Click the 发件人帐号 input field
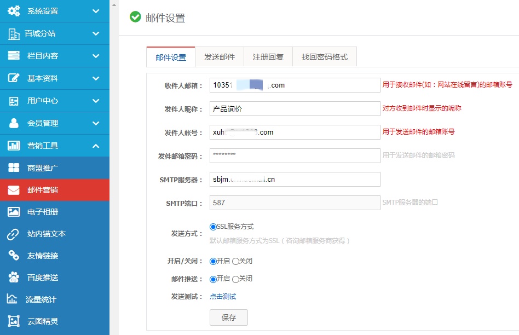This screenshot has height=335, width=519. coord(295,132)
